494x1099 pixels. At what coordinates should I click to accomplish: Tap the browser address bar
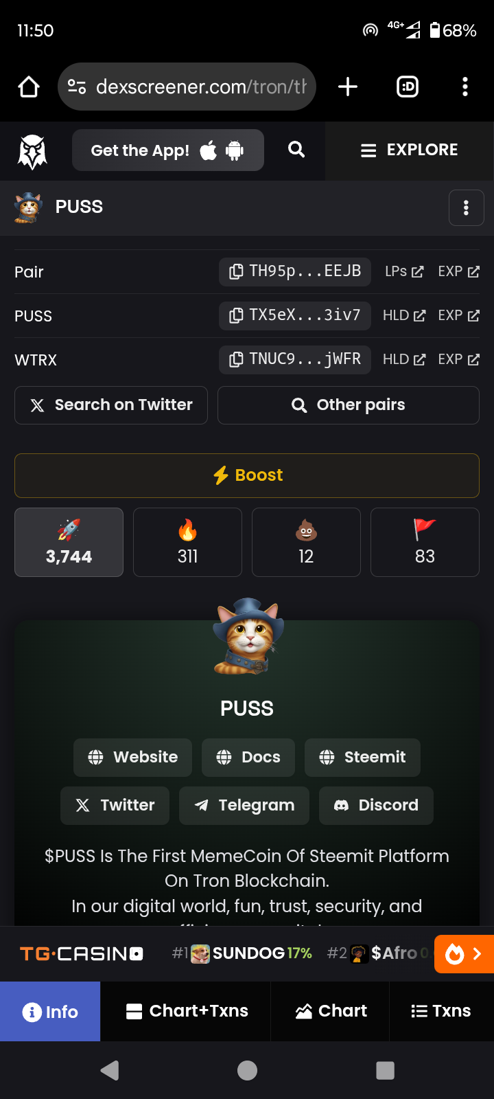pyautogui.click(x=187, y=87)
